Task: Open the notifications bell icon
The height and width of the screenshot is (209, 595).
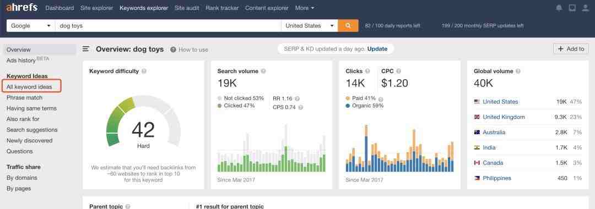Action: 559,8
